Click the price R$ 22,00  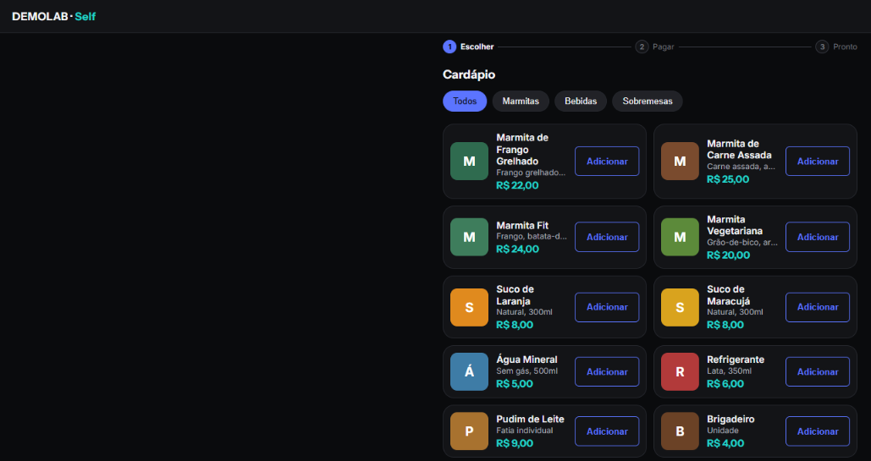517,185
